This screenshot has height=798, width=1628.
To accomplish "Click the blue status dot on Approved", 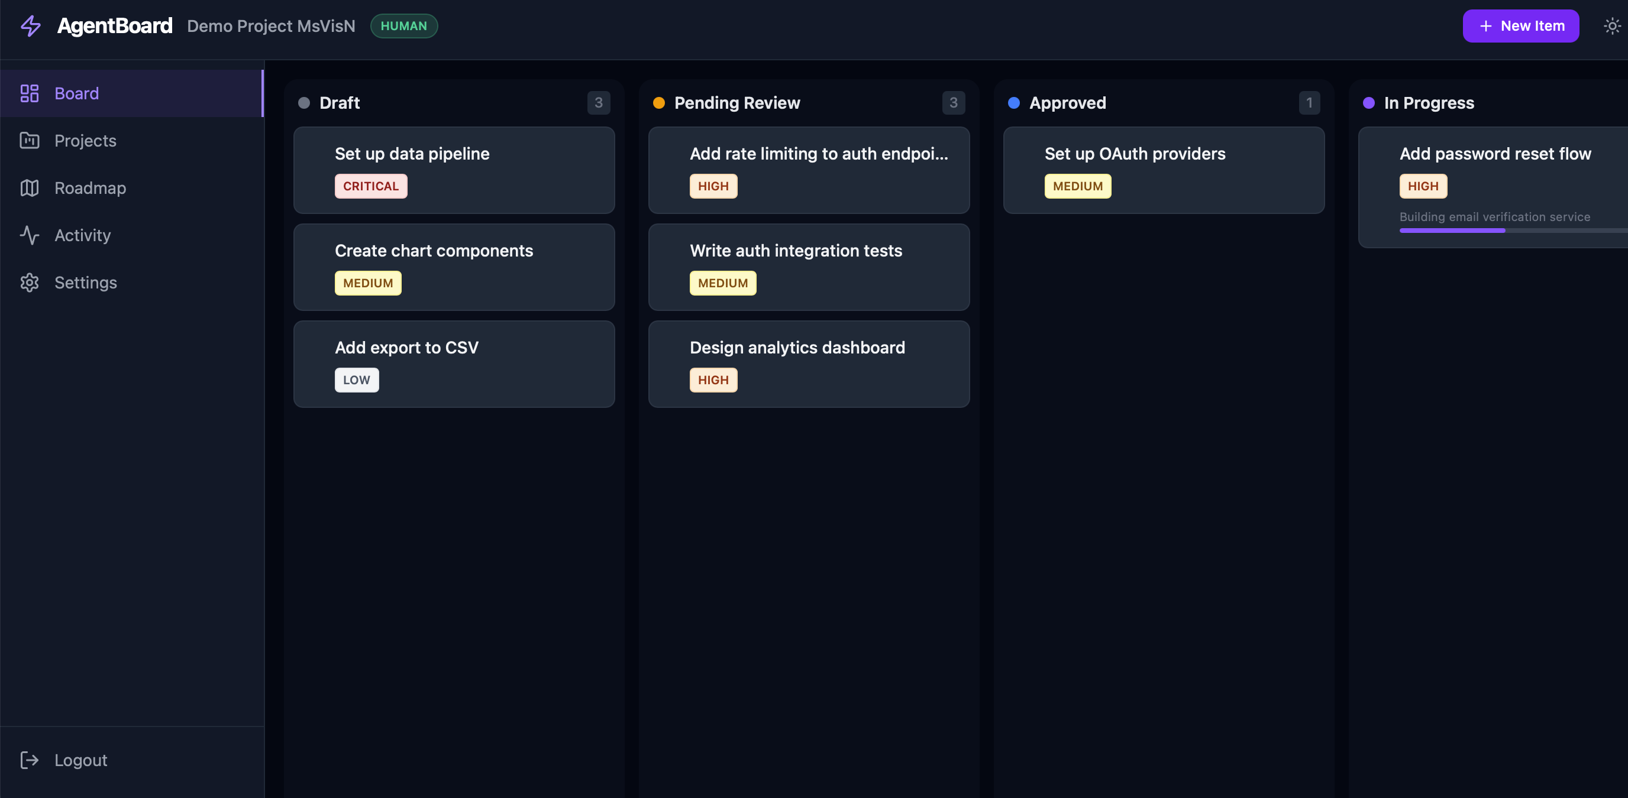I will 1015,102.
